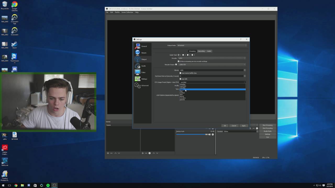Screen dimensions: 335x188
Task: Choose superfast preset option
Action: tap(213, 86)
